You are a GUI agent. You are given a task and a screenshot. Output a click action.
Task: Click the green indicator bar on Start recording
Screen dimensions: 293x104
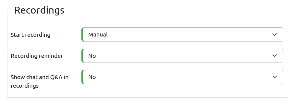point(83,35)
